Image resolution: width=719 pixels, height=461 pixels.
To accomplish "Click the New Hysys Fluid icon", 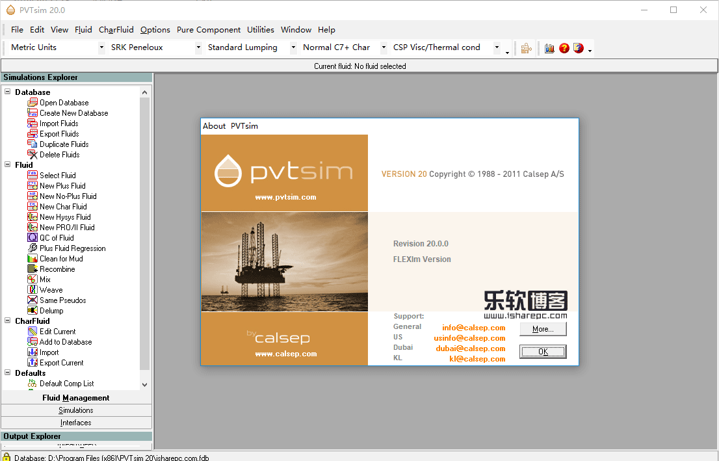I will click(32, 217).
